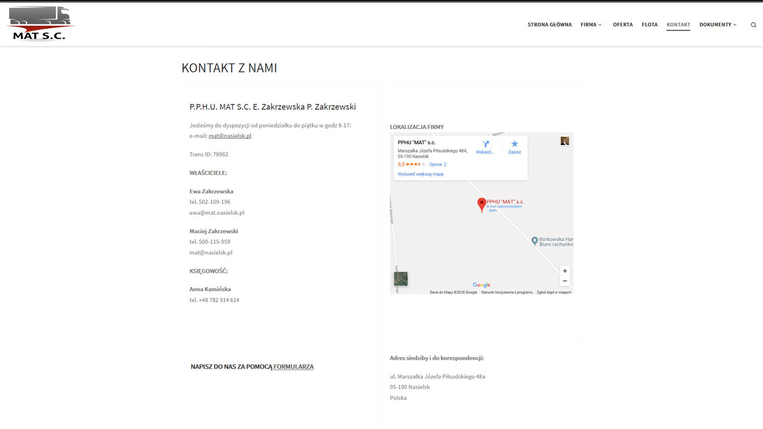Click the red PPHU MAT map pin
This screenshot has width=763, height=429.
coord(481,205)
